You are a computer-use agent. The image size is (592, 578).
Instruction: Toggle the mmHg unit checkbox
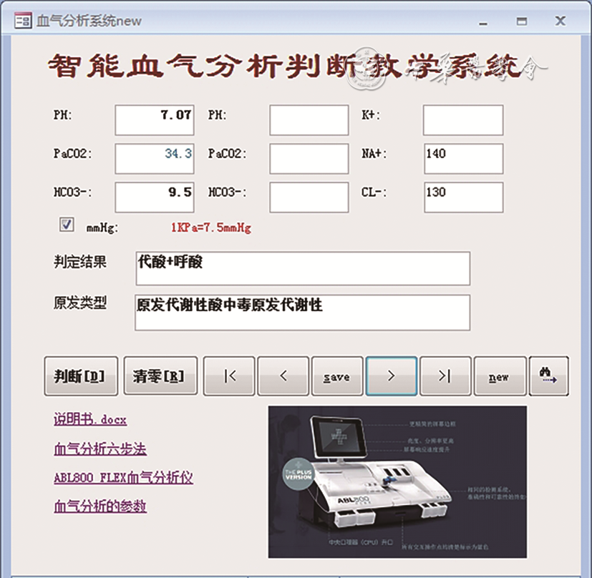[67, 225]
